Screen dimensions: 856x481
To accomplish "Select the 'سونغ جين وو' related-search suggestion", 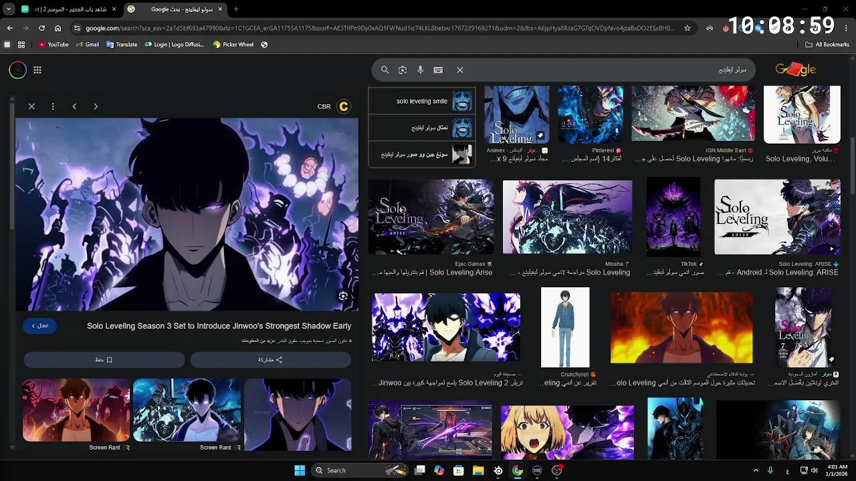I will (421, 154).
